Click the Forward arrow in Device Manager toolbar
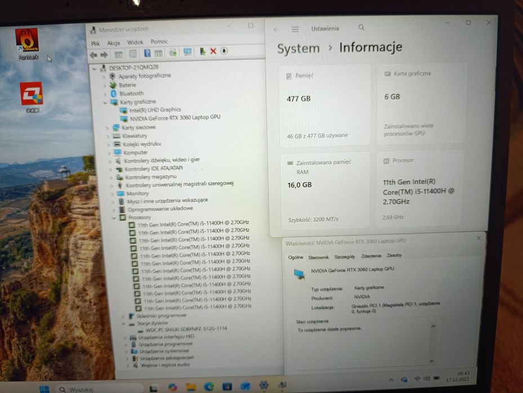Screen dimensions: 523x393 click(104, 55)
